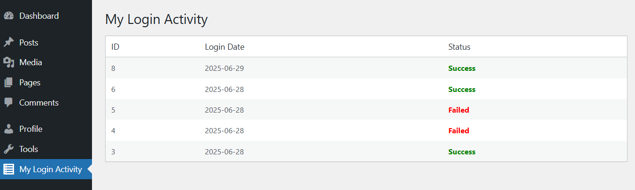635x190 pixels.
Task: Click the Tools wrench icon
Action: click(x=8, y=149)
